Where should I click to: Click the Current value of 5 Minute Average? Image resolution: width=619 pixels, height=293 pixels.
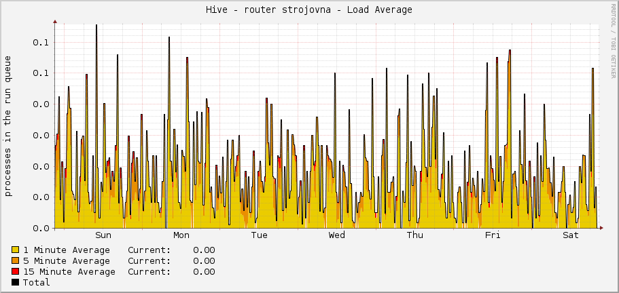[204, 261]
